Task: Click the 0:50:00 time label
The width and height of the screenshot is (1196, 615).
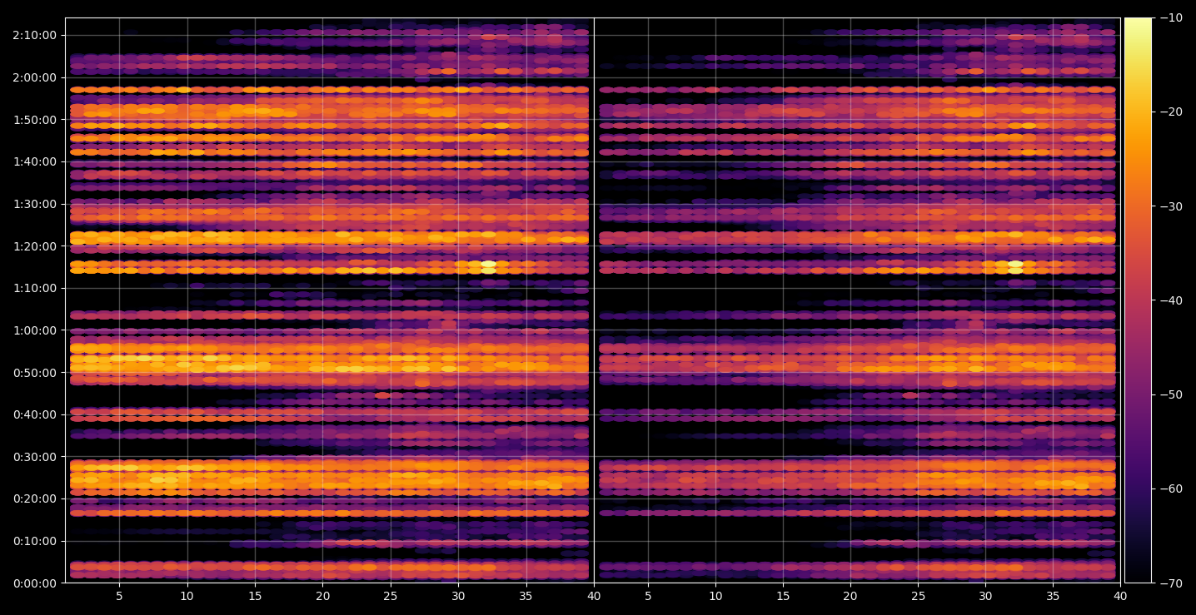Action: [x=35, y=372]
